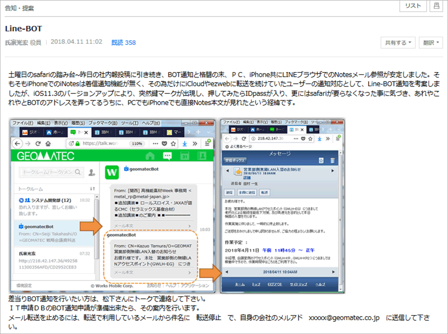The height and width of the screenshot is (334, 448).
Task: Click the talk room sort arrows icon
Action: 92,189
